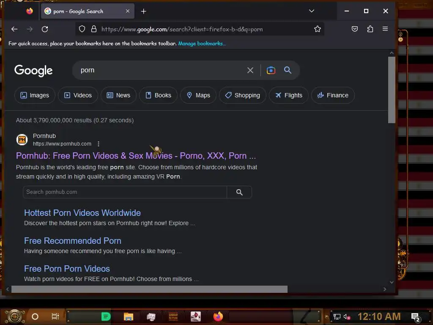Open File Explorer from taskbar
This screenshot has width=433, height=325.
(129, 317)
